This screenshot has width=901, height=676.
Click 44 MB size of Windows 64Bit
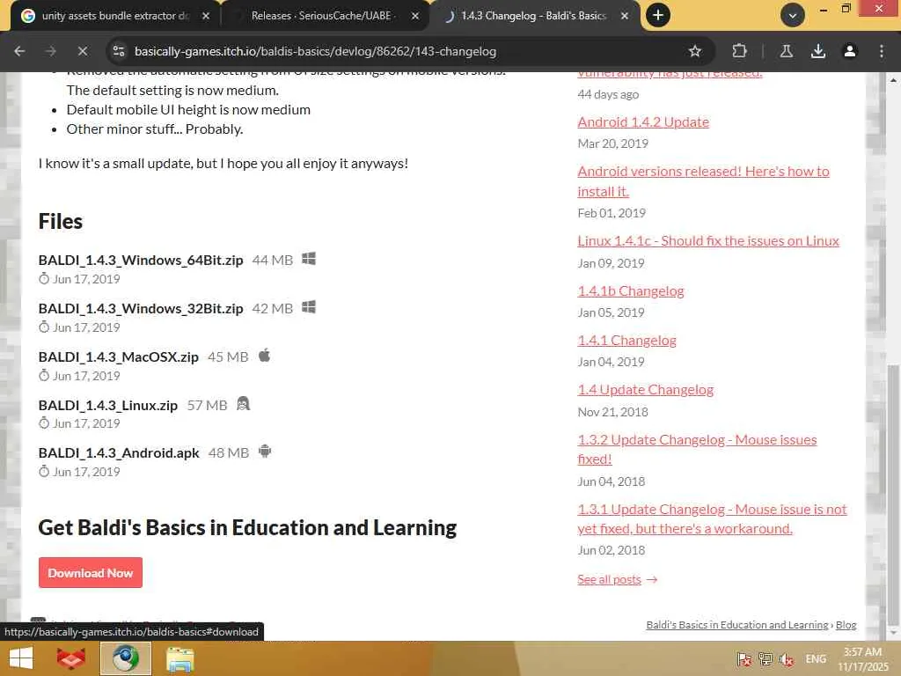click(273, 260)
